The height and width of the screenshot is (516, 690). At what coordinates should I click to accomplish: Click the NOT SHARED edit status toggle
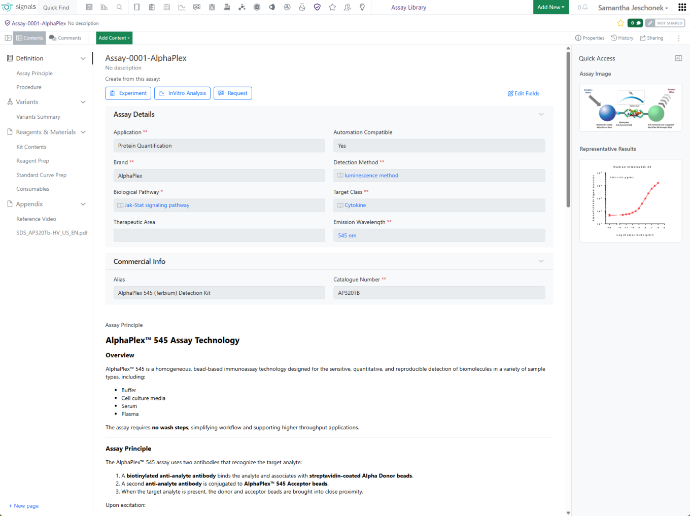point(665,23)
